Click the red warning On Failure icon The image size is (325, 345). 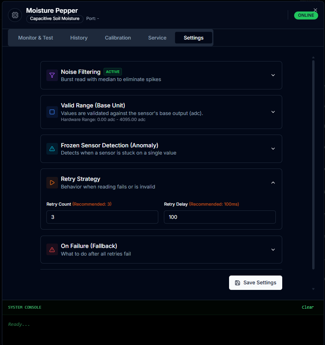52,250
